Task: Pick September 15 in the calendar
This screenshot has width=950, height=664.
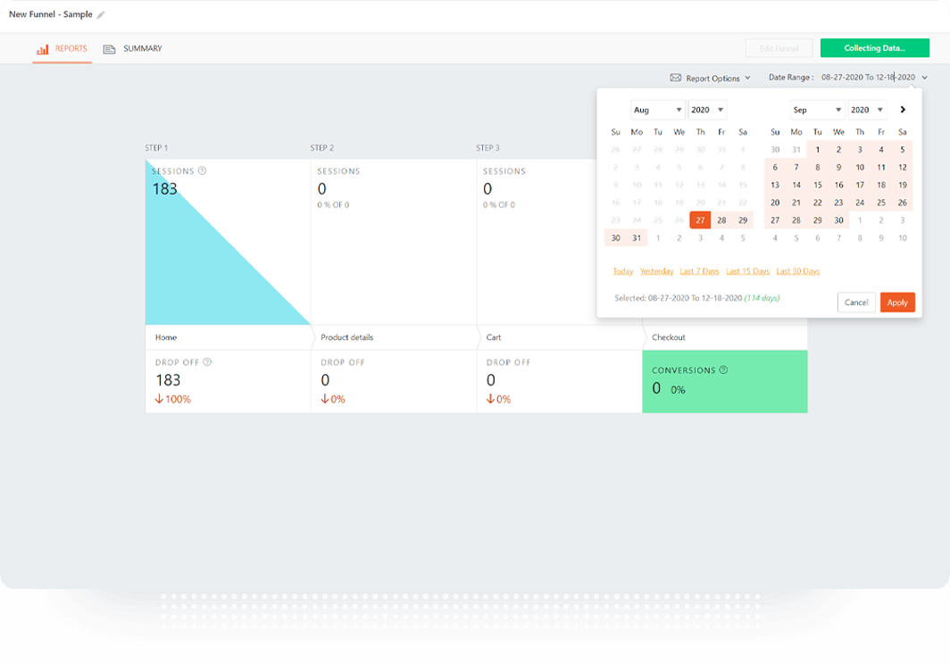Action: click(x=817, y=185)
